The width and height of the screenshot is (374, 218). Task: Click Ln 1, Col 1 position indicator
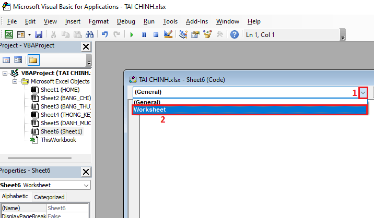point(260,35)
